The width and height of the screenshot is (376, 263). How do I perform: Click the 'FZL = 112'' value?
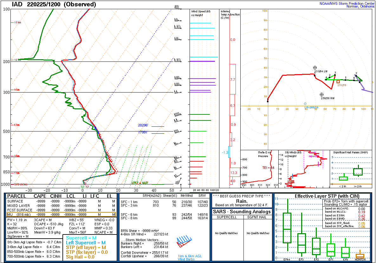click(x=77, y=224)
